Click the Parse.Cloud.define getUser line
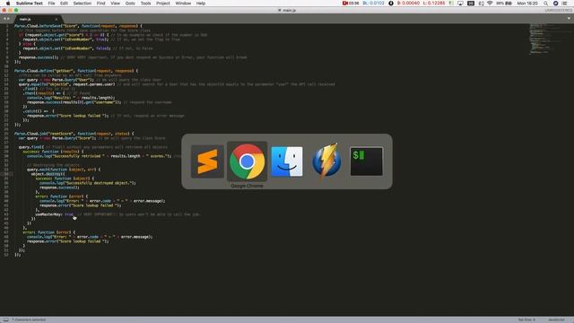 pyautogui.click(x=76, y=71)
